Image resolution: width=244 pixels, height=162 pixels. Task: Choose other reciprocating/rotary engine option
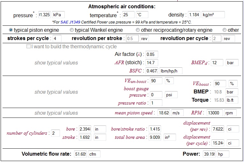click(138, 30)
